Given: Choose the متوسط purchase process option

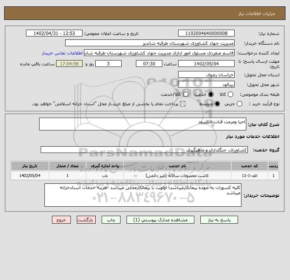Looking at the screenshot, I should click(x=217, y=104).
